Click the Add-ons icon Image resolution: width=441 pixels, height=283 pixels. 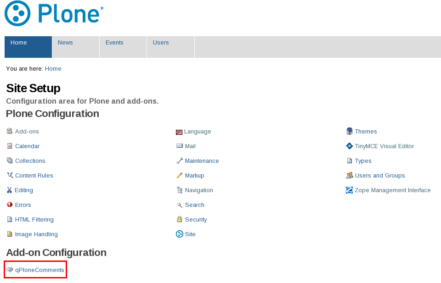point(10,132)
